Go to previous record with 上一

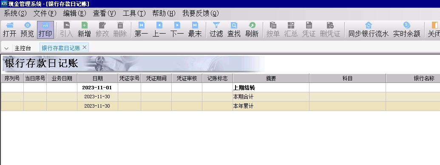tap(159, 29)
